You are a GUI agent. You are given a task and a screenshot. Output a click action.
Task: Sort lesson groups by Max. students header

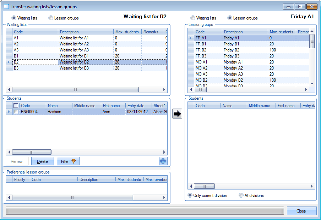pyautogui.click(x=281, y=32)
